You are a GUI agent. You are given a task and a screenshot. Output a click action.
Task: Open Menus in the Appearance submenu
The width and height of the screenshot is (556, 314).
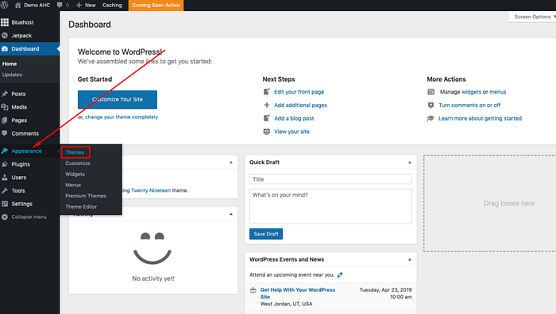coord(73,185)
